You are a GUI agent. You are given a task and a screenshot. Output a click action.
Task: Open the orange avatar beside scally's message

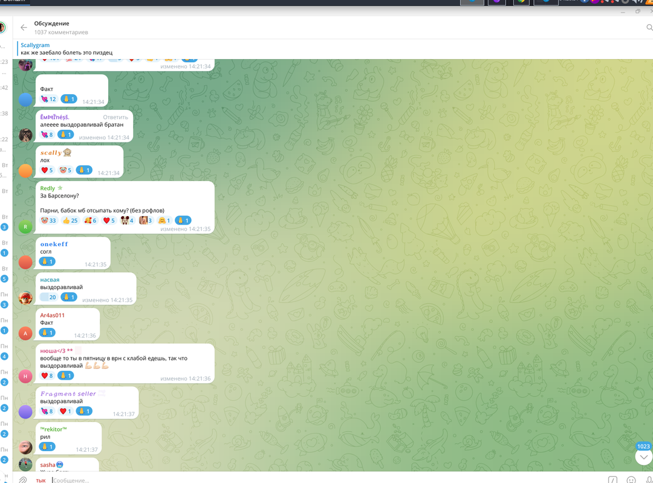(25, 171)
